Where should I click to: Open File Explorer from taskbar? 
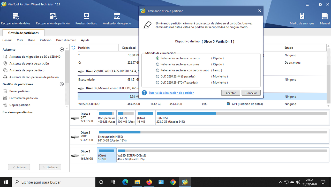pyautogui.click(x=137, y=182)
